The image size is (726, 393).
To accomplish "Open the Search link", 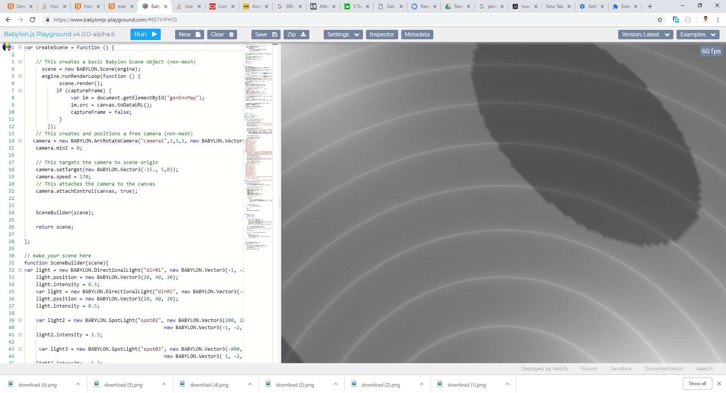I will pyautogui.click(x=704, y=369).
